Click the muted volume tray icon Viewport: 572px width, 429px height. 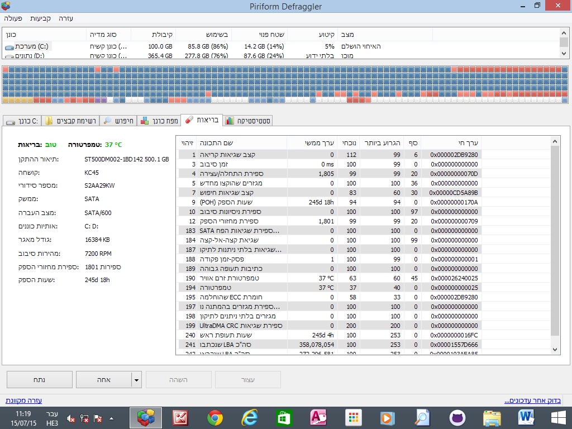71,418
